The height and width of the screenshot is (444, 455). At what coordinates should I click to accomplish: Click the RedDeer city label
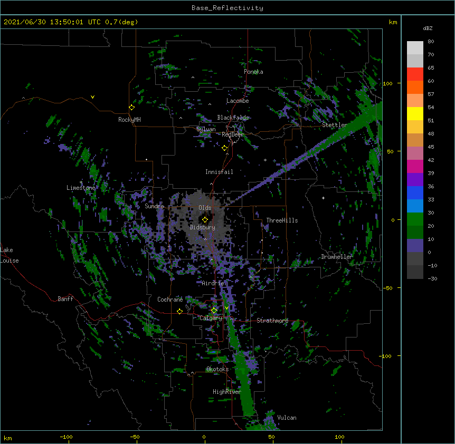coord(232,134)
